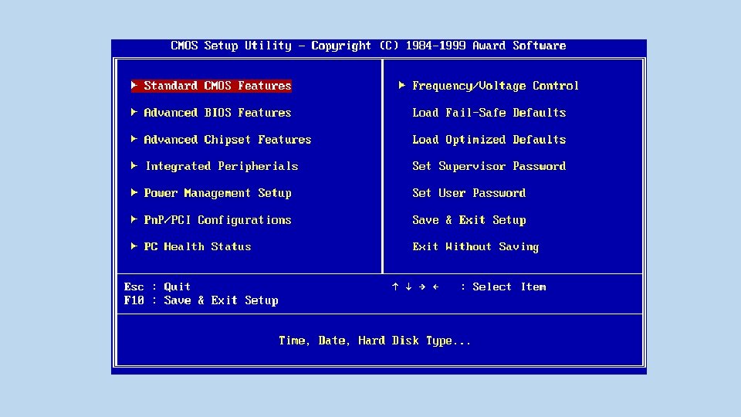The image size is (741, 417).
Task: Open PnP/PCI Configurations
Action: point(218,220)
